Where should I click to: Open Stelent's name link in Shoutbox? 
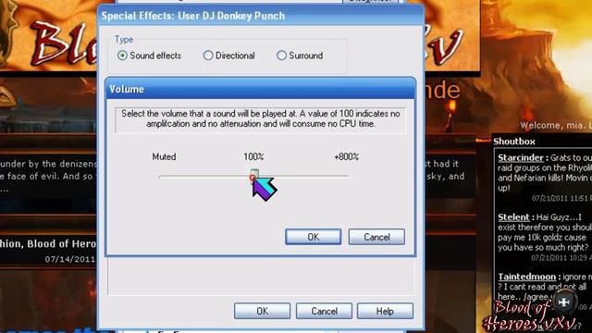[x=513, y=217]
